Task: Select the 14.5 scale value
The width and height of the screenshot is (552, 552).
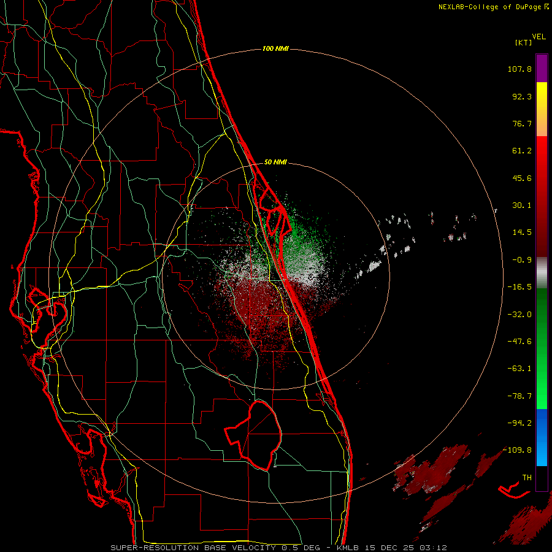Action: (x=522, y=232)
